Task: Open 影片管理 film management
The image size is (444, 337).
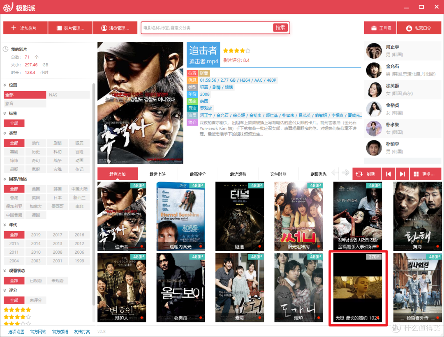Action: tap(70, 28)
